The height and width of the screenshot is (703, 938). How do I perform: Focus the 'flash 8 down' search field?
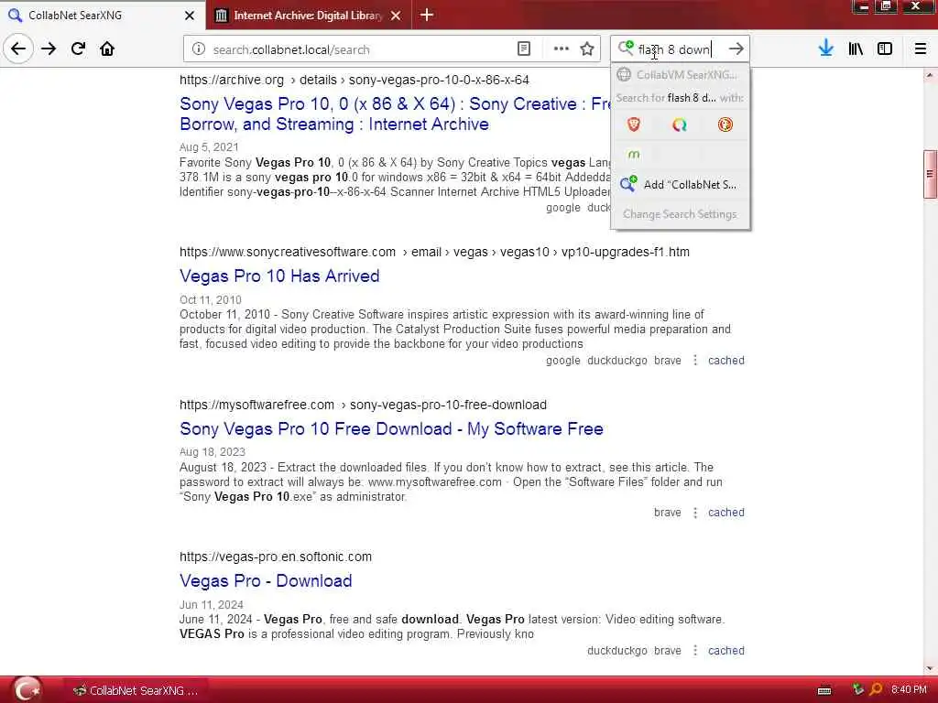pos(679,49)
